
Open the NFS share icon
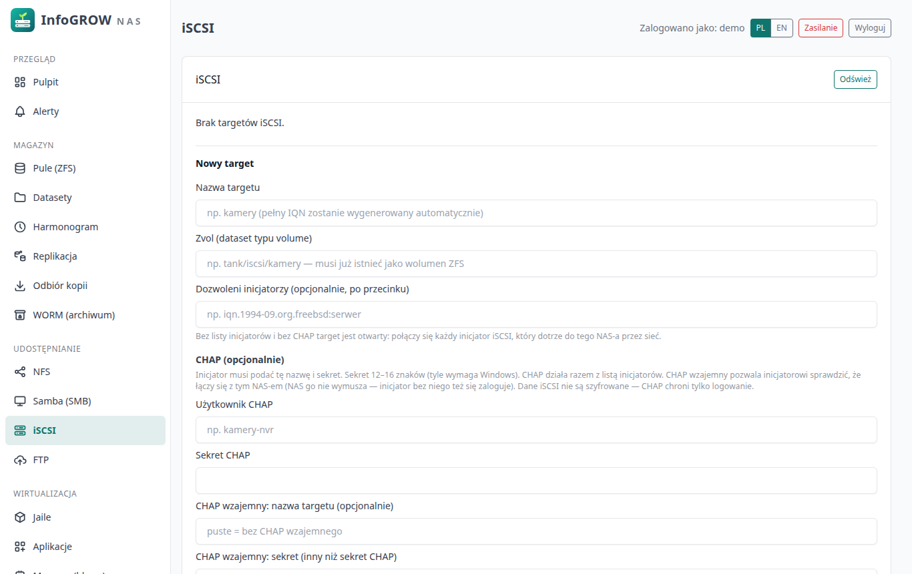[x=20, y=372]
